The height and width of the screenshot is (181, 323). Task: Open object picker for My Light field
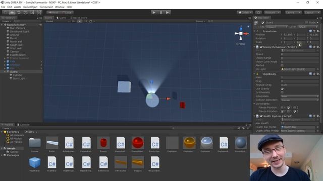point(317,69)
